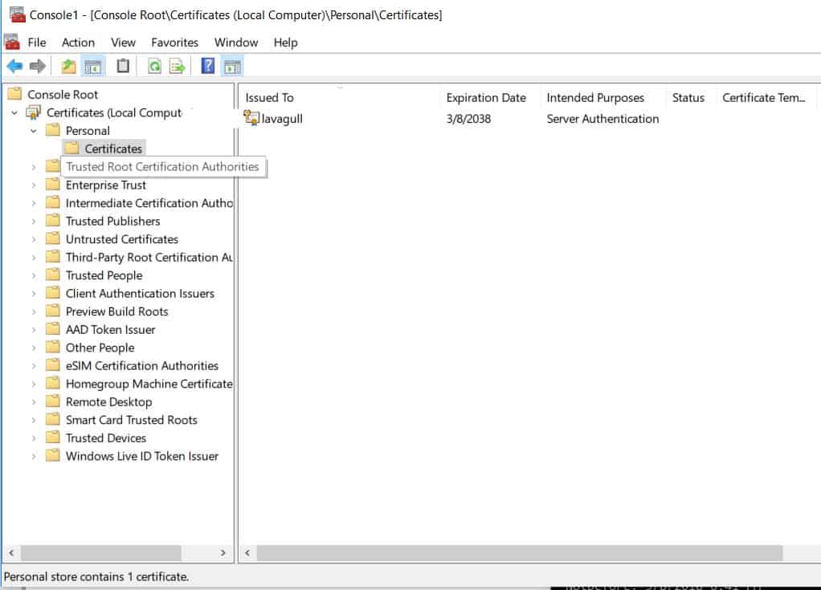The height and width of the screenshot is (590, 821).
Task: Expand Intermediate Certification Authorities node
Action: (34, 203)
